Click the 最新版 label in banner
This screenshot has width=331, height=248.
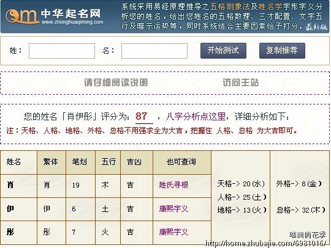coord(316,27)
